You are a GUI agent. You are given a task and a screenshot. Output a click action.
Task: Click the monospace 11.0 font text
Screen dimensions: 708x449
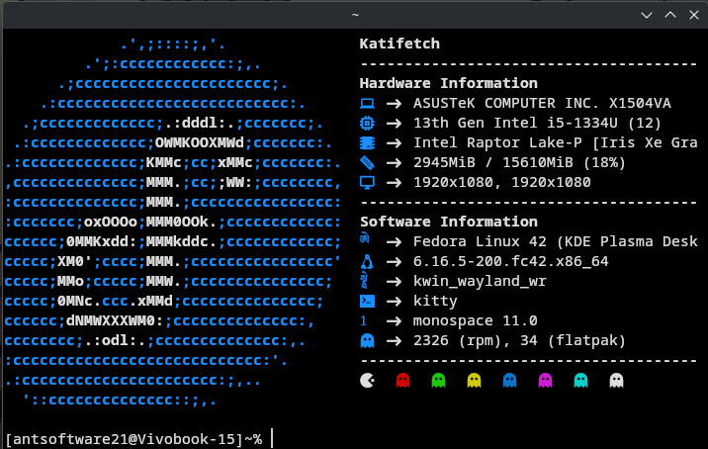476,320
